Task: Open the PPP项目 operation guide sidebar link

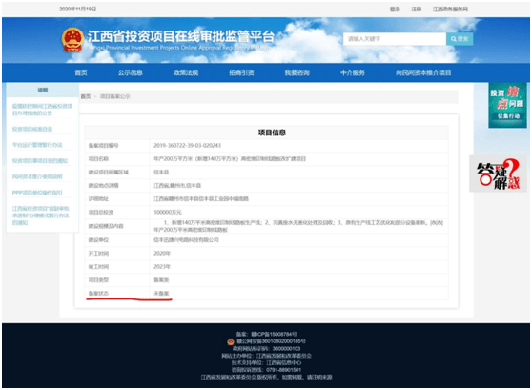Action: coord(37,193)
